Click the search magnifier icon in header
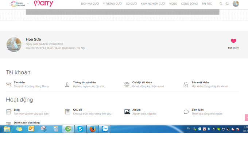Viewport: 248px width, 152px height. (x=221, y=4)
